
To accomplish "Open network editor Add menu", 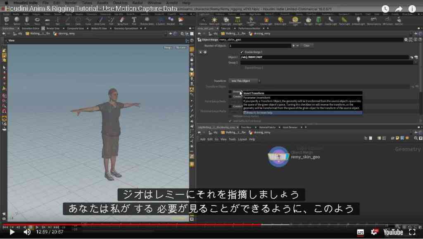I will pos(202,139).
